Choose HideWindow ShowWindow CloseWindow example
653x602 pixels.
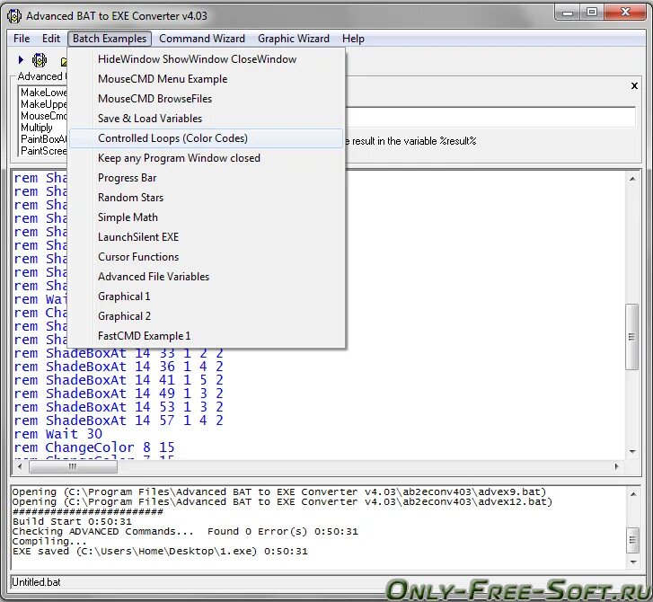point(207,59)
